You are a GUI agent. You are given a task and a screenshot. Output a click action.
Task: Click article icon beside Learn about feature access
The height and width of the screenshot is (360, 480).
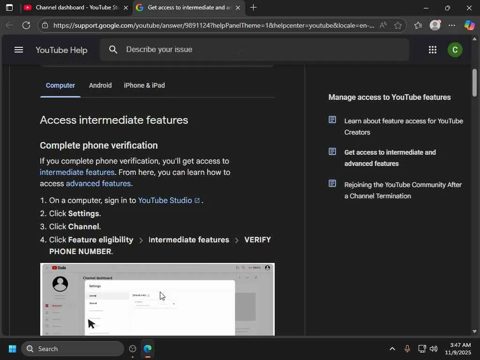[332, 120]
